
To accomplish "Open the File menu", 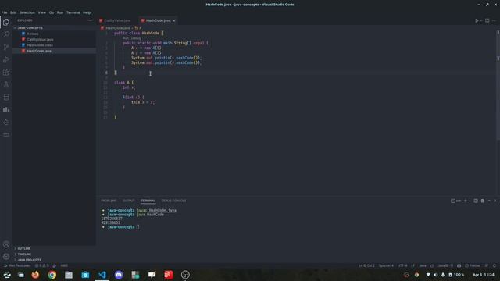I will coord(5,12).
